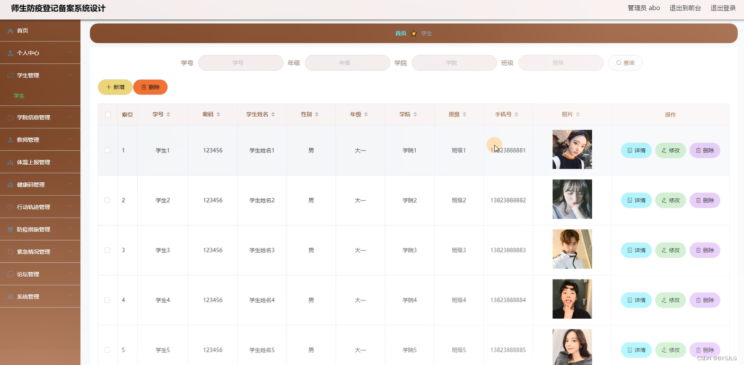744x365 pixels.
Task: Click the icon beside 紧急情况管理
Action: pyautogui.click(x=10, y=252)
